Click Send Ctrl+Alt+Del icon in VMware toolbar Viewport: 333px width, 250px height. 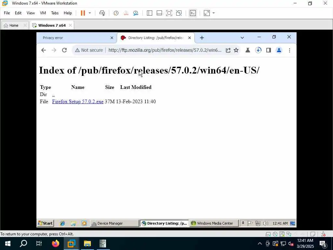tap(102, 13)
